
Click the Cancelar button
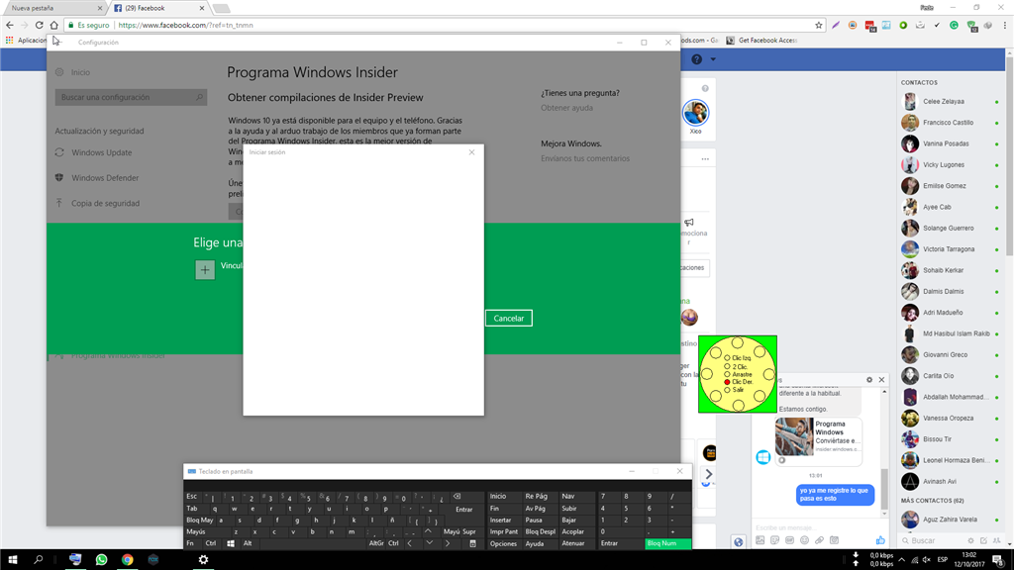coord(509,318)
